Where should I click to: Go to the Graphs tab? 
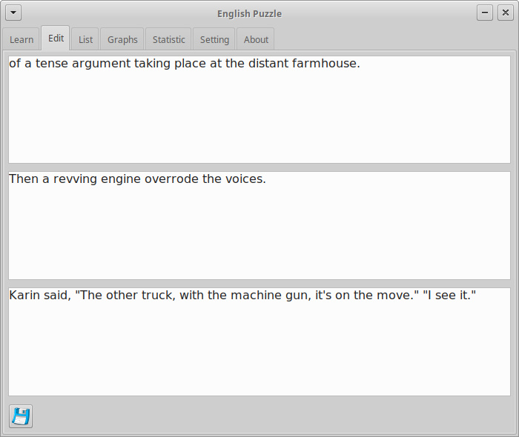coord(122,39)
